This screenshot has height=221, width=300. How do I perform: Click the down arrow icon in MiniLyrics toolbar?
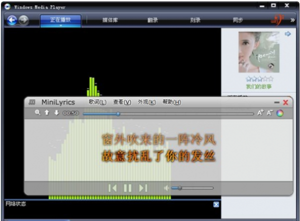56,113
